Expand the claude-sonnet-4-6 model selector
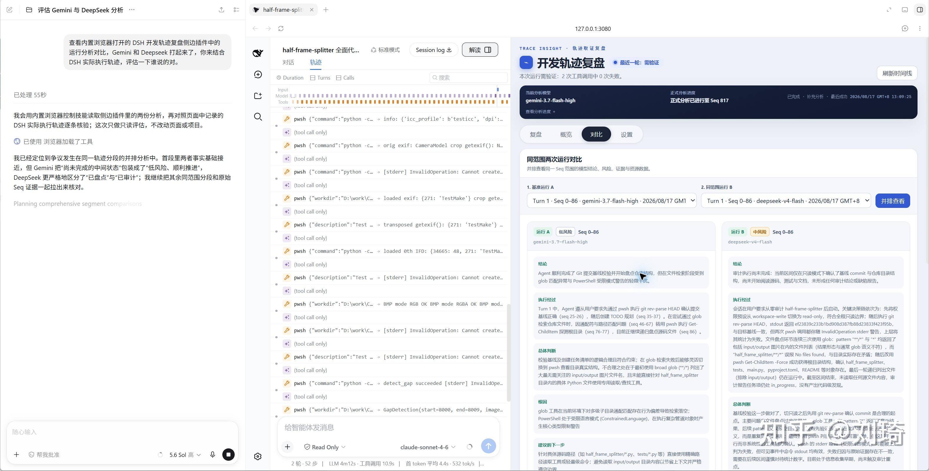Screen dimensions: 929x471 pos(428,447)
